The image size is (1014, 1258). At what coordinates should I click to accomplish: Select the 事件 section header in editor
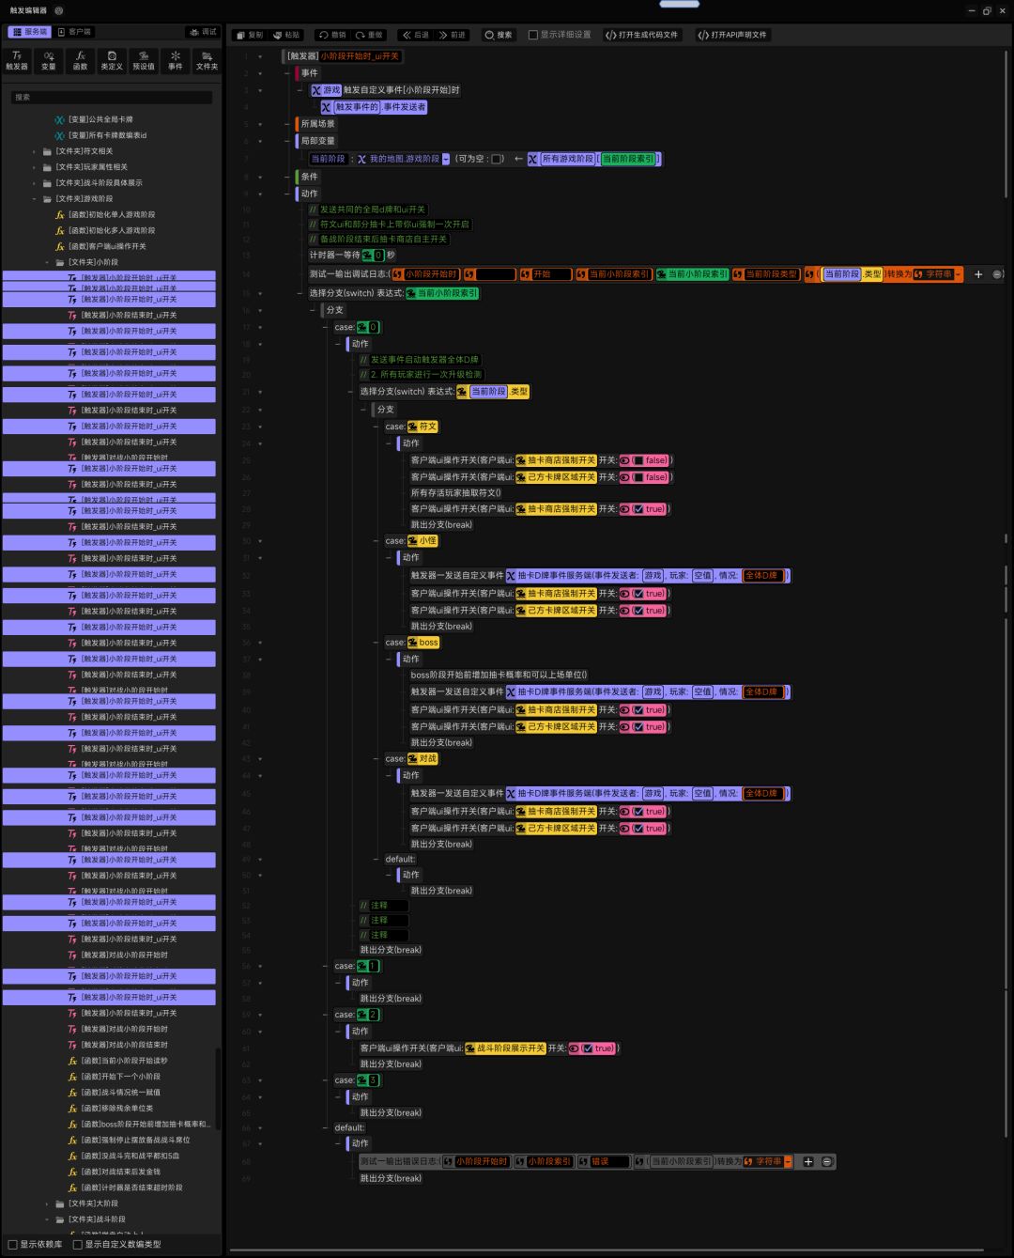pyautogui.click(x=310, y=73)
